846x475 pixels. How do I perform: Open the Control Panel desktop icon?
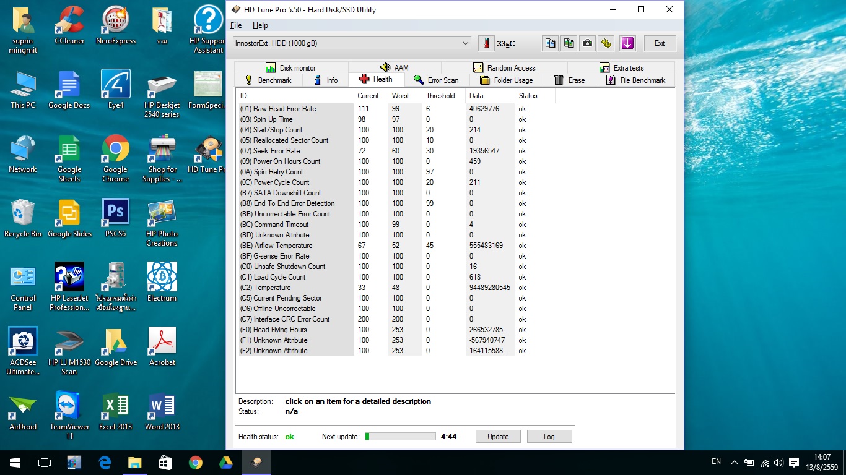coord(23,287)
